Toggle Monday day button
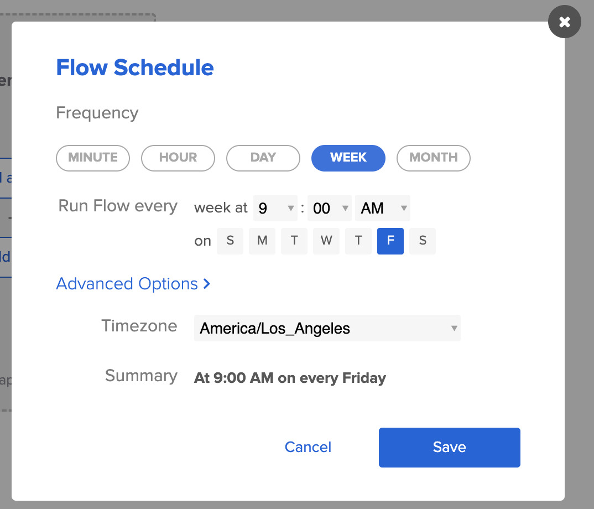 pos(262,241)
